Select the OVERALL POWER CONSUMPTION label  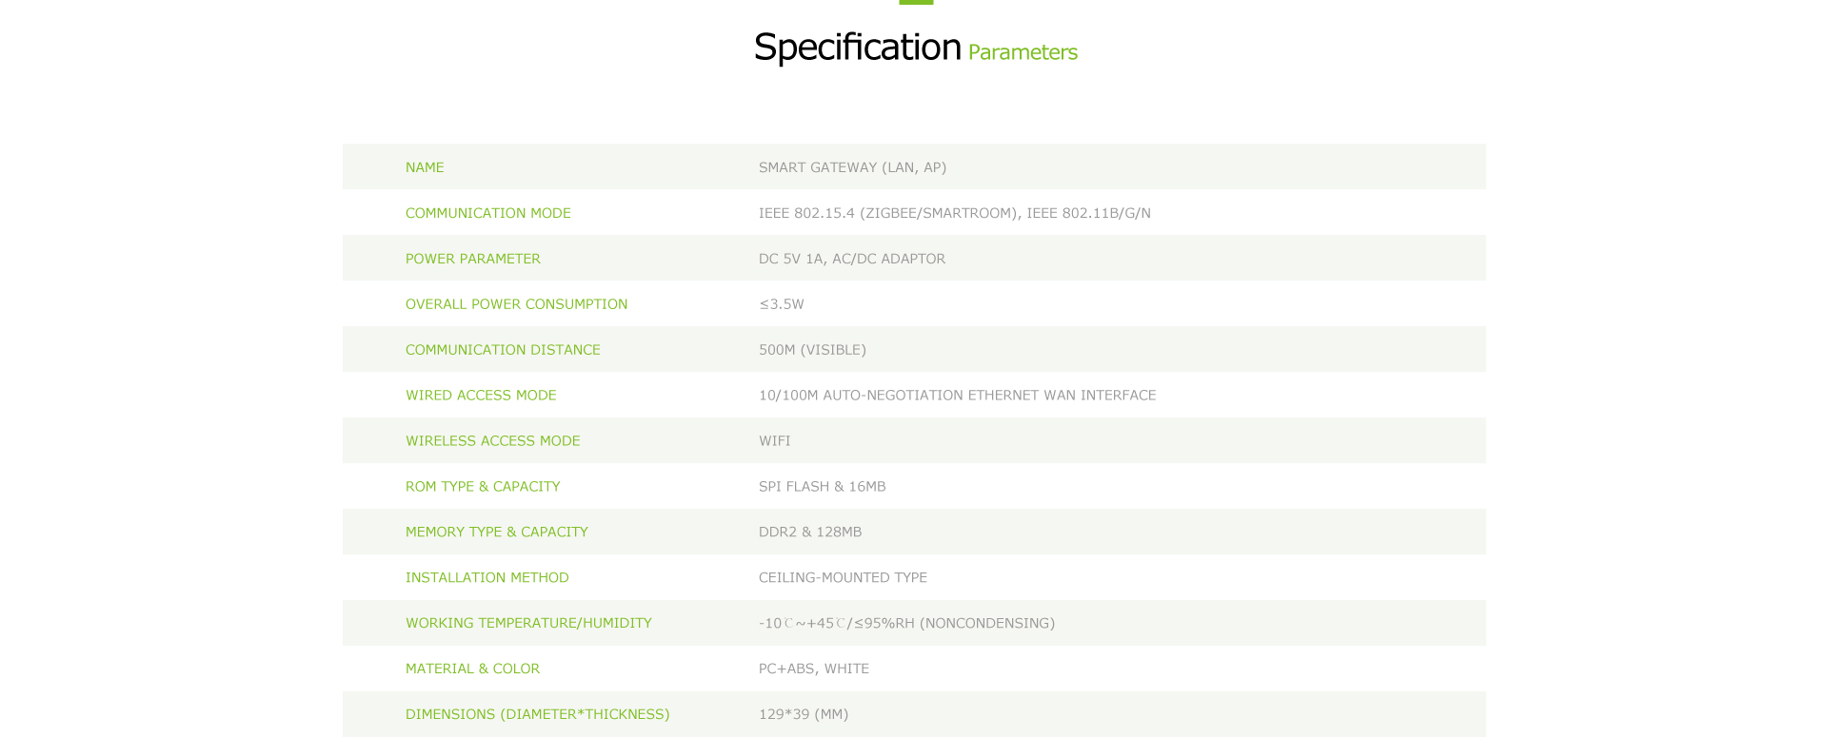tap(517, 304)
